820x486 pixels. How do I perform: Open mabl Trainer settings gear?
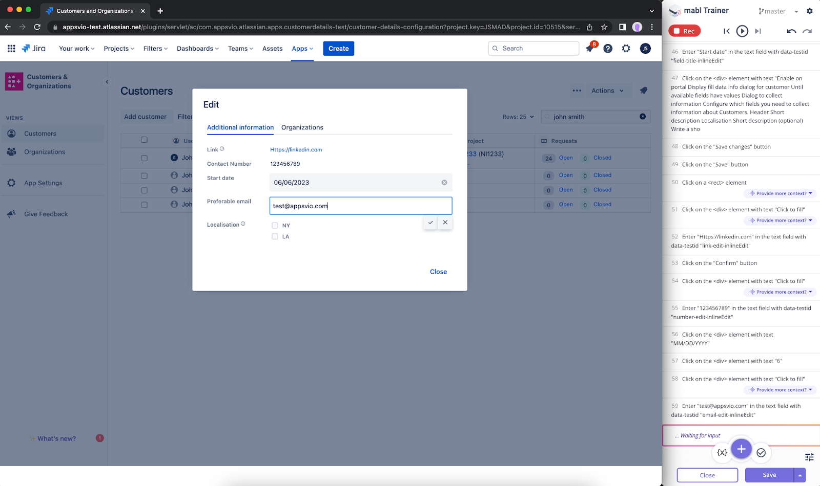click(810, 11)
